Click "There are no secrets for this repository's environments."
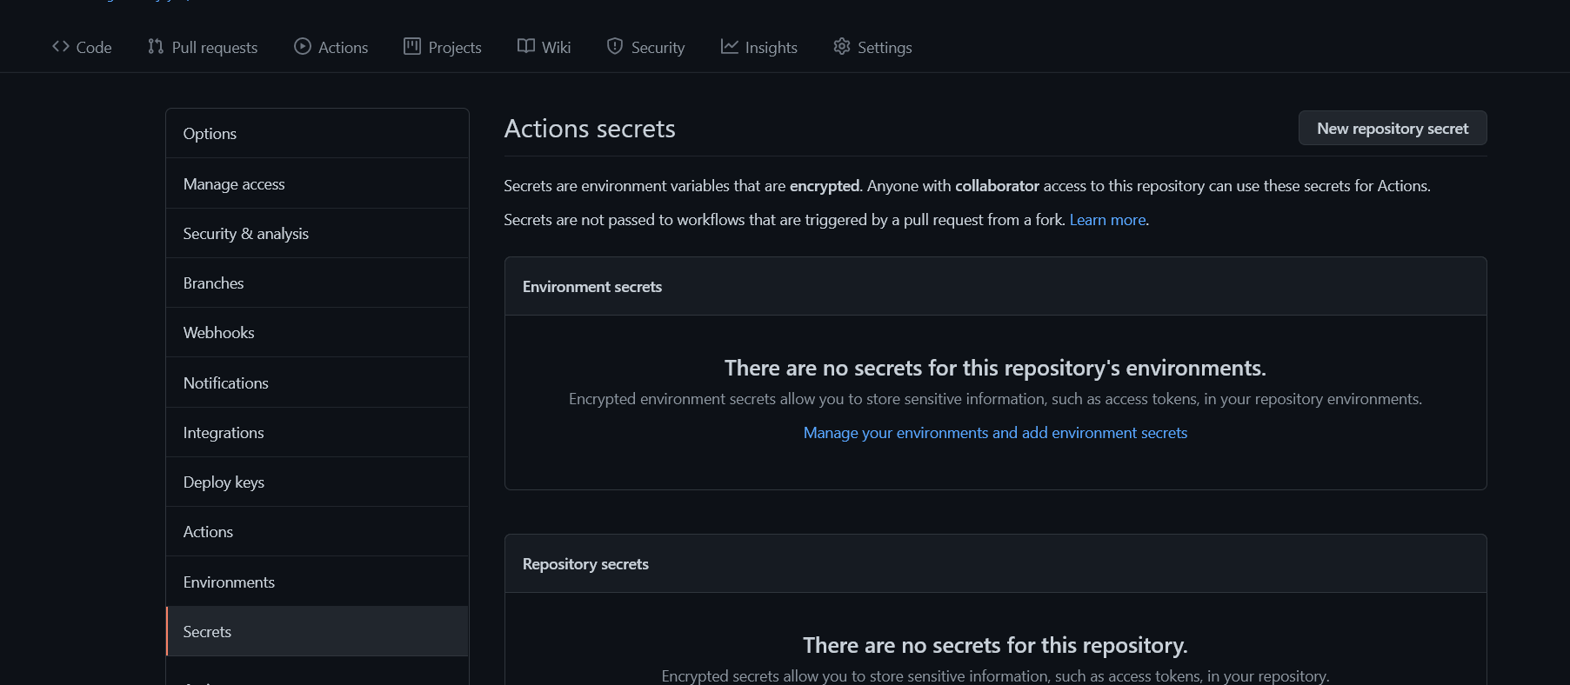This screenshot has height=685, width=1570. (x=995, y=368)
